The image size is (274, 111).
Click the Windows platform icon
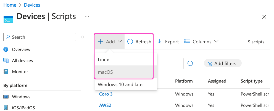click(6, 97)
